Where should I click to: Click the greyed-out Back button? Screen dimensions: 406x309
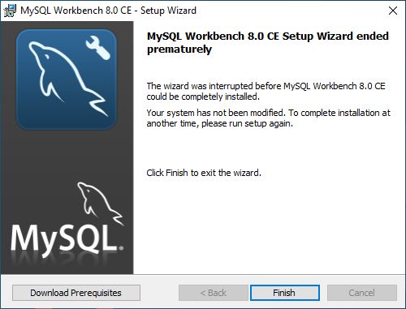point(213,293)
